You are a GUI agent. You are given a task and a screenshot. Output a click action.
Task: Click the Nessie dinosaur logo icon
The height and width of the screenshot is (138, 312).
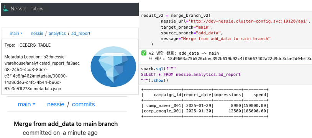tap(6, 9)
